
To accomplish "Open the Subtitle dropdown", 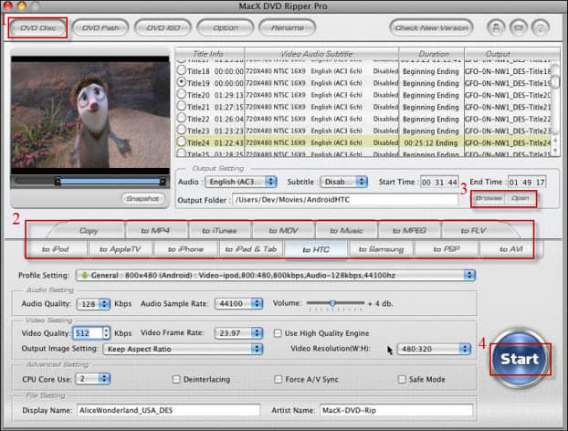I will tap(343, 182).
